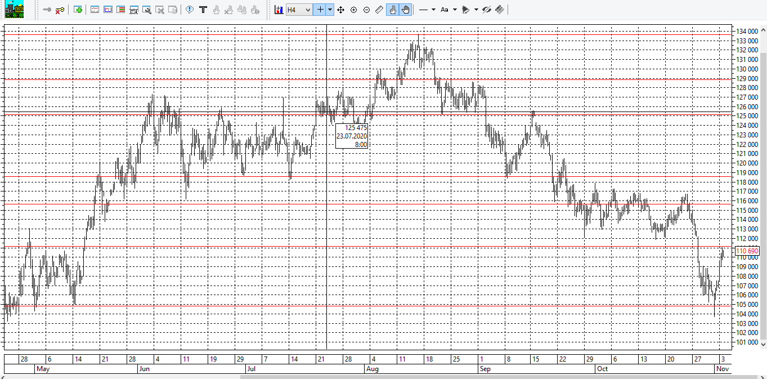The image size is (767, 379).
Task: Click the red 110 690 price label
Action: point(747,251)
